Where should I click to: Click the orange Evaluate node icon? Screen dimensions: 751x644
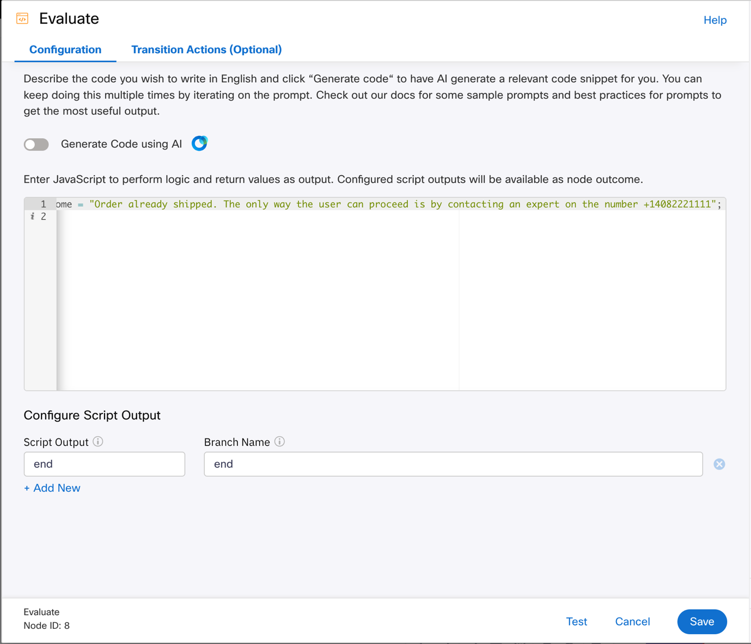[x=22, y=18]
